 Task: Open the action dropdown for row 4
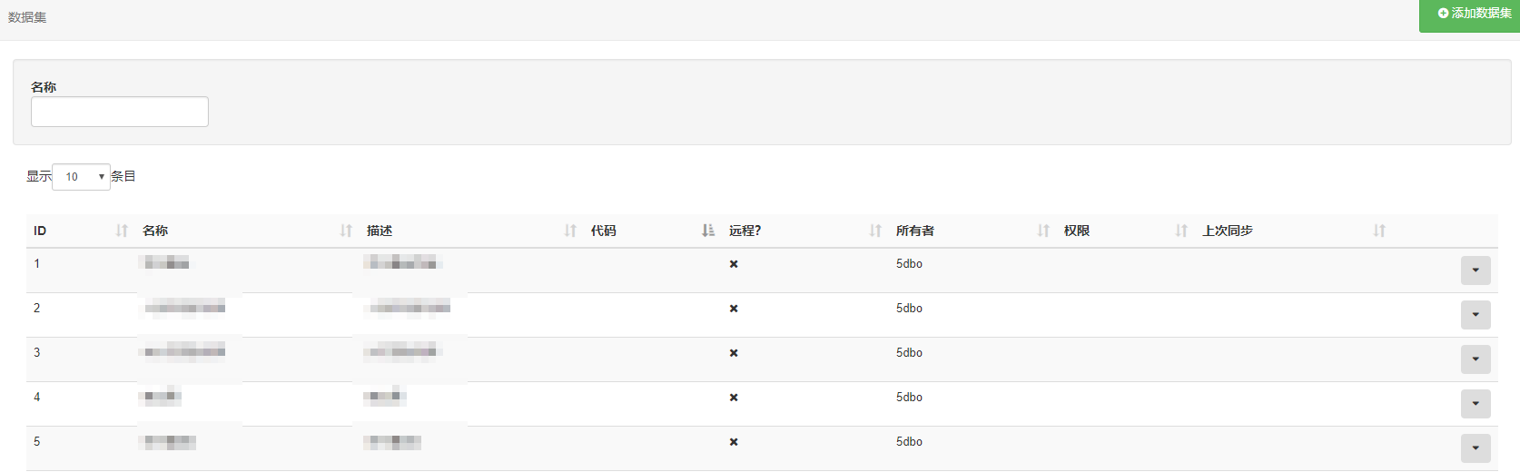click(x=1476, y=404)
